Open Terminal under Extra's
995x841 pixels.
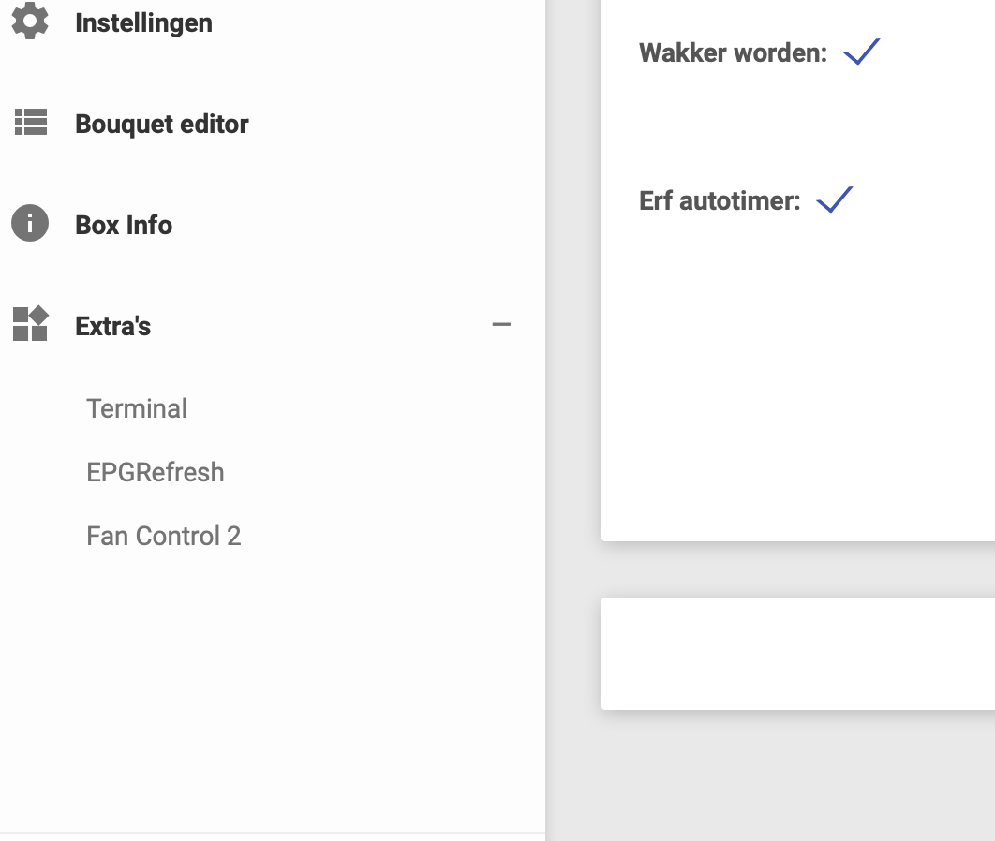click(137, 408)
